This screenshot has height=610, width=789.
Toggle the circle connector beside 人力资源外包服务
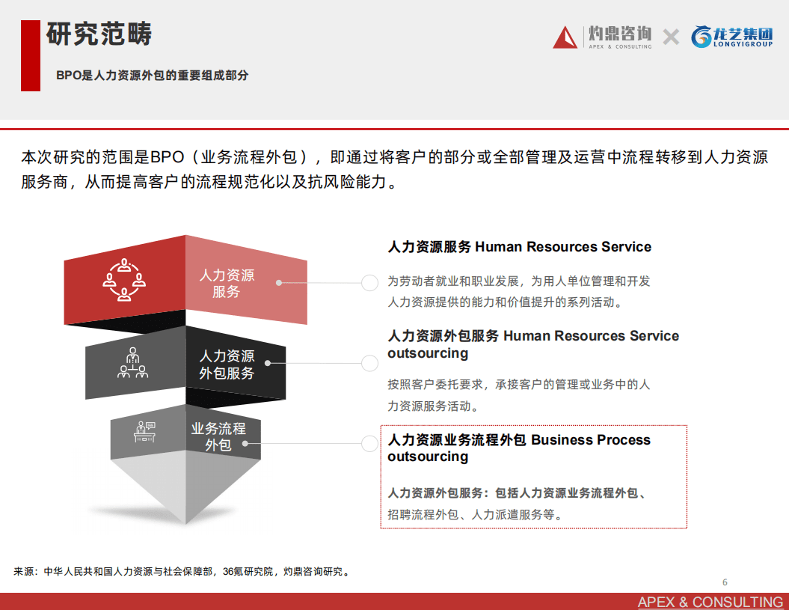tap(369, 363)
